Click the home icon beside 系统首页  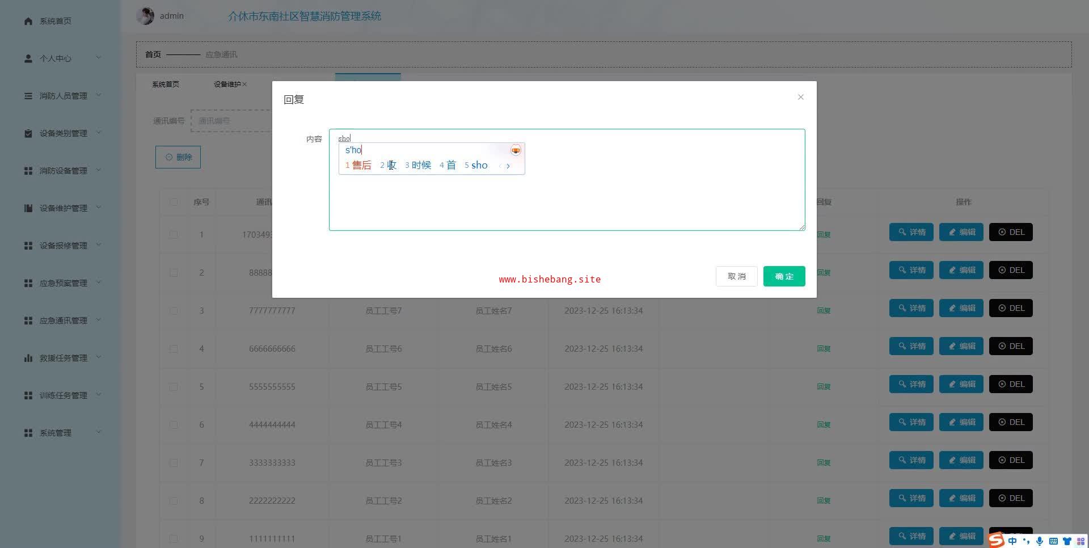click(28, 21)
